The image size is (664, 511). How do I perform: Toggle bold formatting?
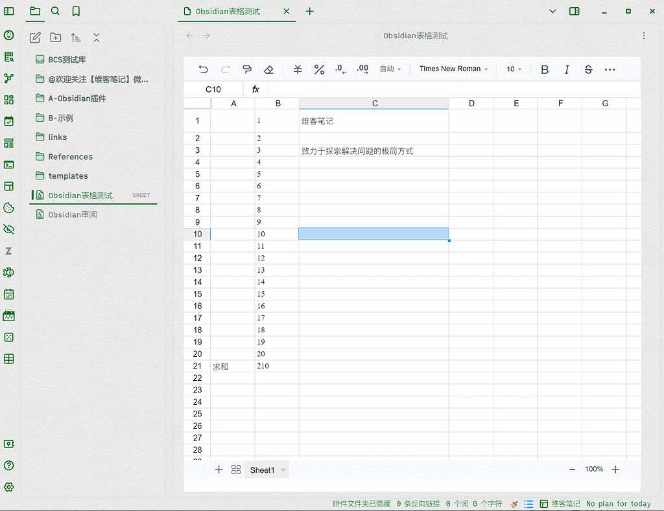coord(544,69)
